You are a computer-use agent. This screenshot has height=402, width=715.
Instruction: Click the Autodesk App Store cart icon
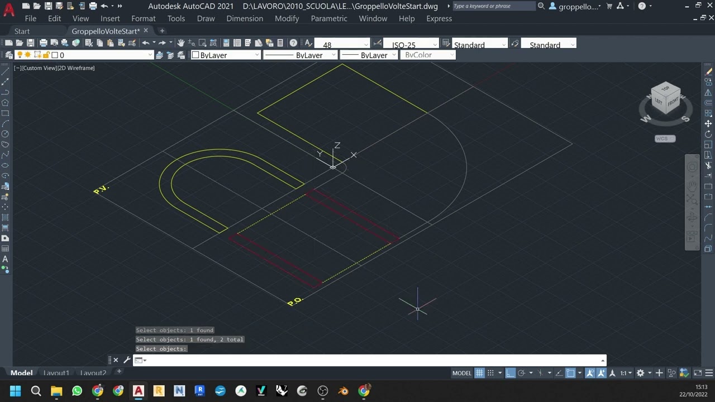[x=609, y=6]
